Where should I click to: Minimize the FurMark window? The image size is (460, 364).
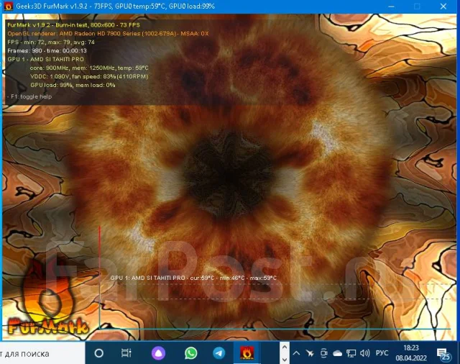coord(391,6)
